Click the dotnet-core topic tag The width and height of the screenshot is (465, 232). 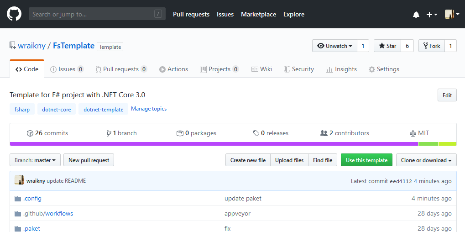(56, 109)
